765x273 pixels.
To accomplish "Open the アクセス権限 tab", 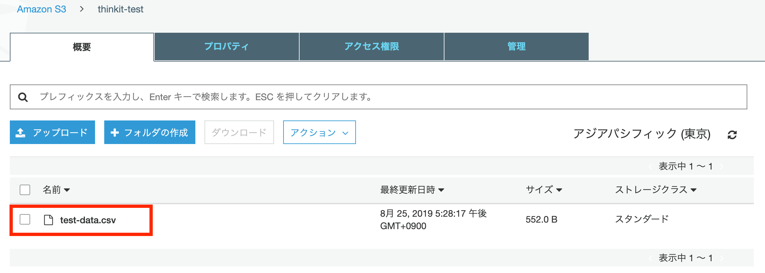I will (x=371, y=46).
